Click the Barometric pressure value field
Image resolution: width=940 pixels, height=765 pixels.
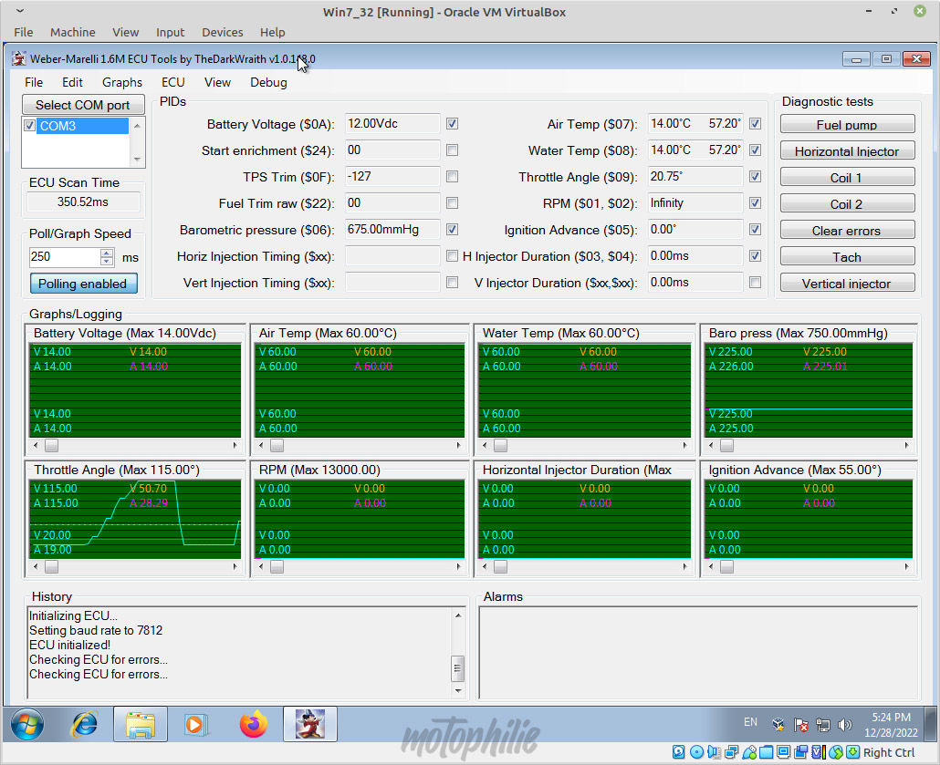click(392, 230)
